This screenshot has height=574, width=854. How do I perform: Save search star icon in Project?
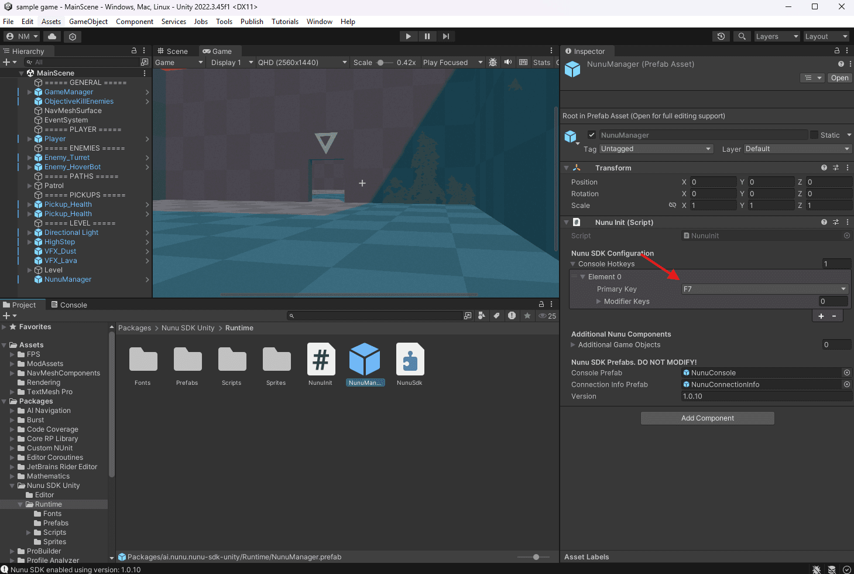(527, 316)
